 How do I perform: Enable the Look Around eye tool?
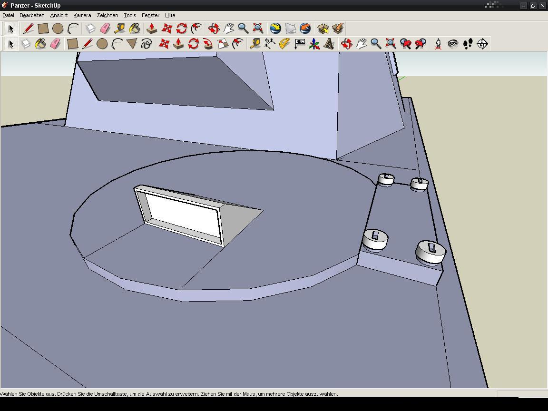click(453, 44)
